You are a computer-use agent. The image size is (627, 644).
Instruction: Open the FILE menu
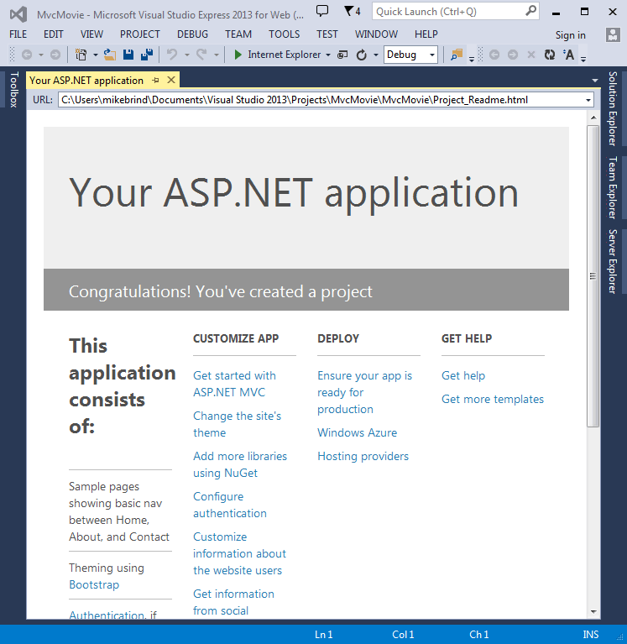click(18, 34)
